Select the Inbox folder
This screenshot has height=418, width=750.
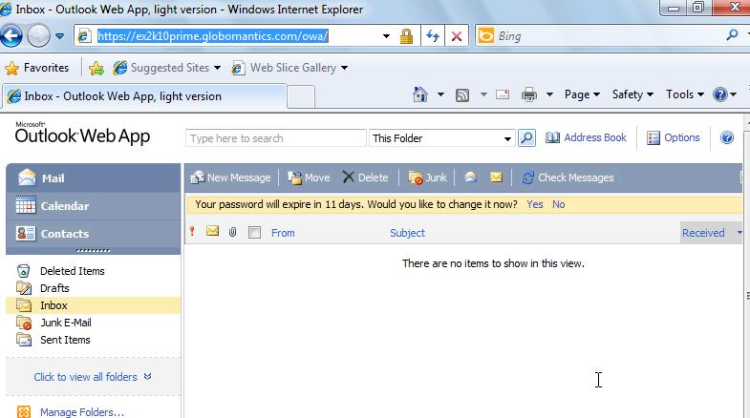(94, 305)
